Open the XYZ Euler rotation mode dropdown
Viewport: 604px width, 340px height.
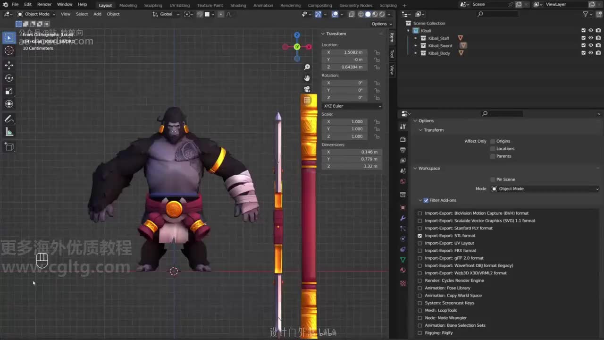pos(352,106)
